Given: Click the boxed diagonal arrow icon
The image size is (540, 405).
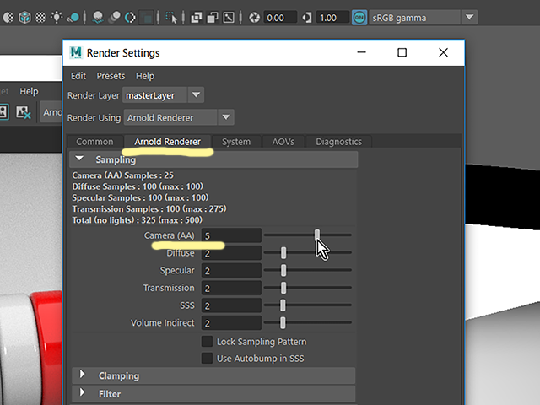Looking at the screenshot, I should coord(229,17).
